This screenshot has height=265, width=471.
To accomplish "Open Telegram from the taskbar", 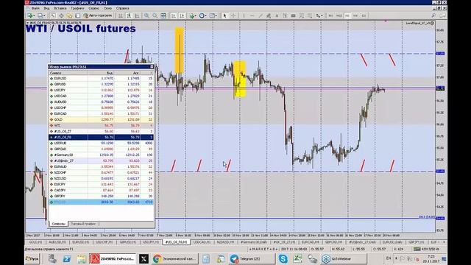I will coord(252,258).
